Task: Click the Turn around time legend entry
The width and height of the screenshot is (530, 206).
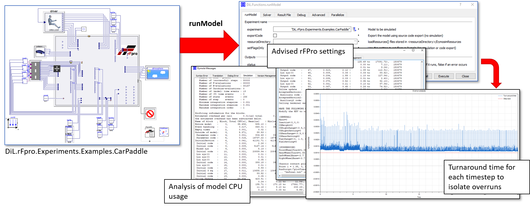Action: (x=507, y=96)
